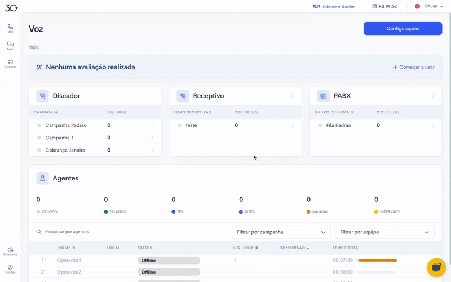Click the Operador1 agent name
This screenshot has height=282, width=451.
pyautogui.click(x=69, y=261)
